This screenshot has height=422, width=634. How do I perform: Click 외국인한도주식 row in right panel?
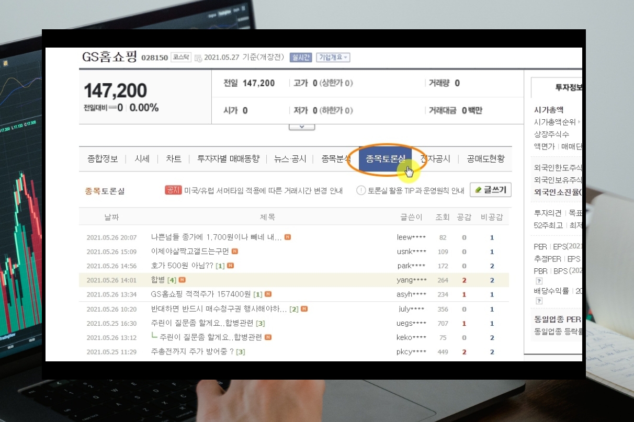coord(558,168)
